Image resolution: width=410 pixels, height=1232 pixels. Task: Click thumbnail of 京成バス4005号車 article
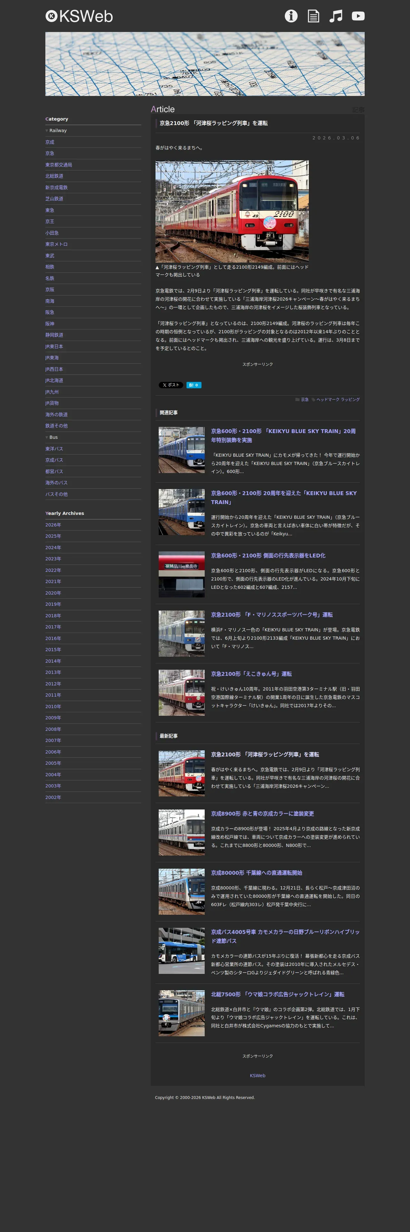pyautogui.click(x=181, y=951)
